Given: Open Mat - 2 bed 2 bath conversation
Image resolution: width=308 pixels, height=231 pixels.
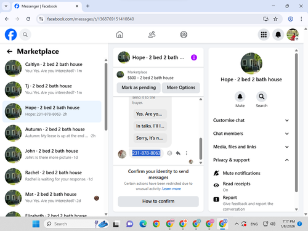Looking at the screenshot, I should pyautogui.click(x=52, y=198).
